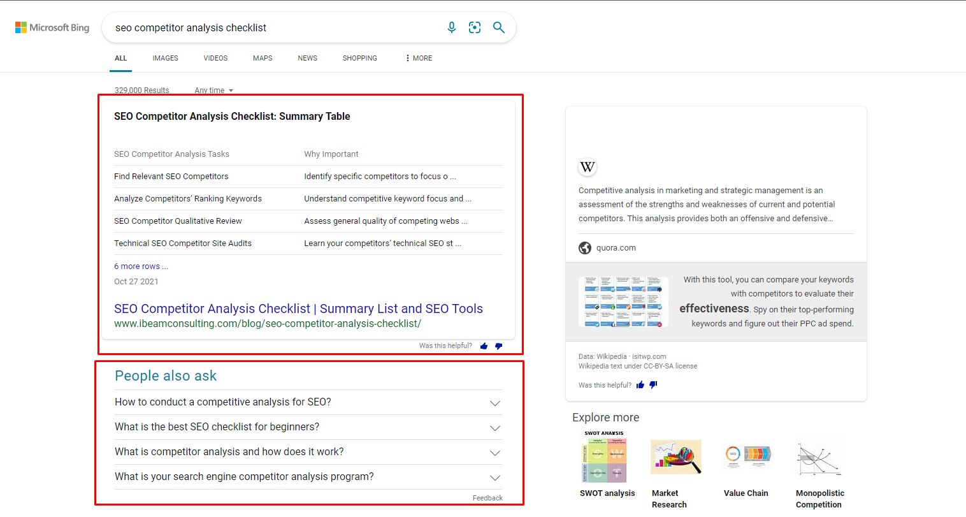Click Summary Table snippet heading

(232, 117)
